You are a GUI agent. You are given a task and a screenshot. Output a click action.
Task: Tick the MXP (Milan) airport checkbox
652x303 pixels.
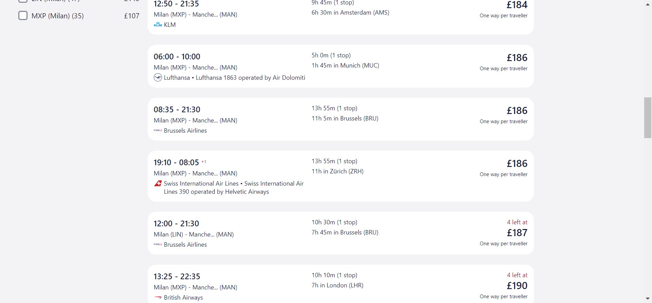[23, 16]
